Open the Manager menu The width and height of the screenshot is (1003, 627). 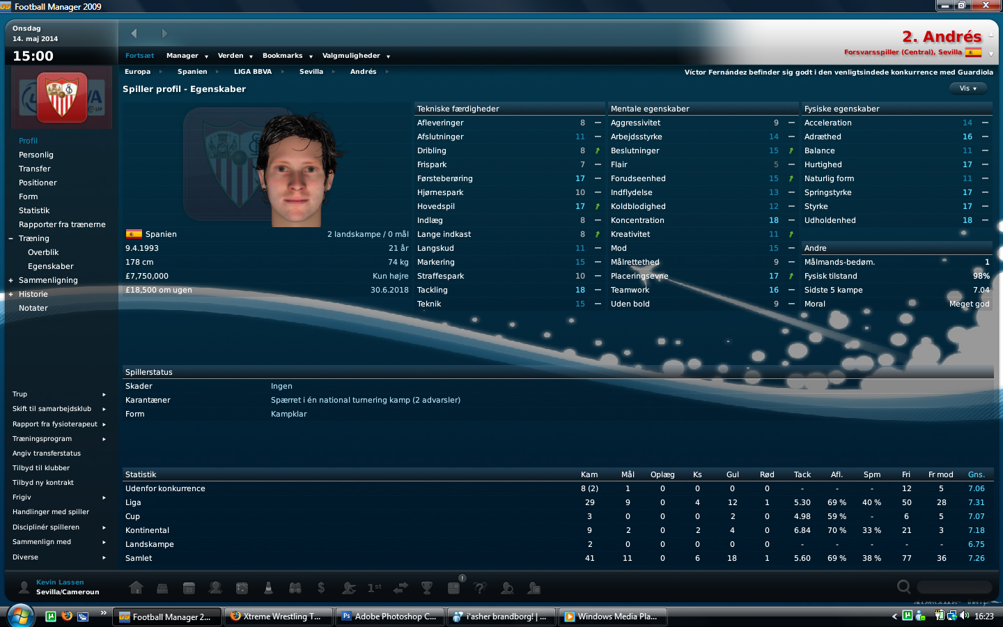click(x=187, y=56)
